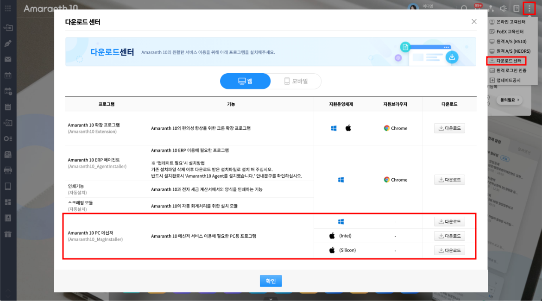
Task: Choose 온라인 고객센터 from the menu
Action: click(510, 22)
